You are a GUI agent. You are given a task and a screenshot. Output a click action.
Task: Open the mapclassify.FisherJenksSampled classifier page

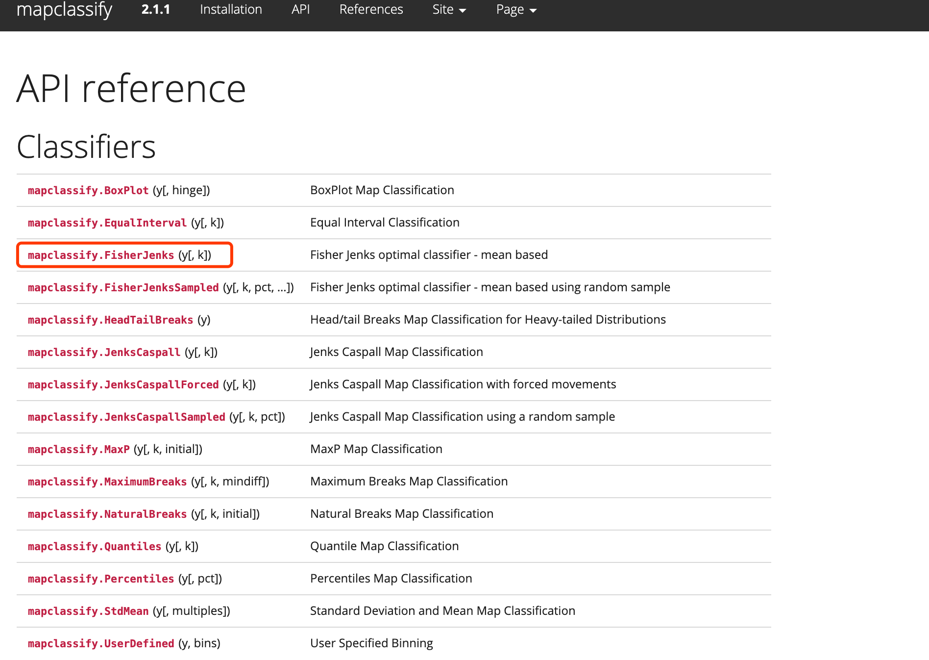point(122,287)
